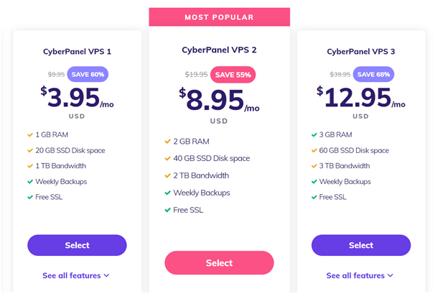Click the green check beside VPS 1 Free SSL
This screenshot has width=435, height=294.
click(30, 197)
